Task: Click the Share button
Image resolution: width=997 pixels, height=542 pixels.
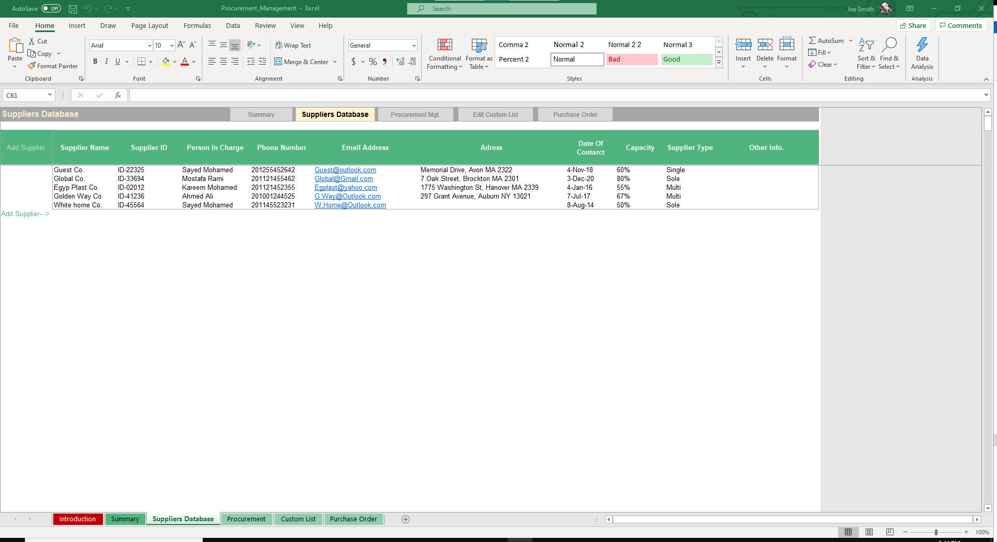Action: pos(913,25)
